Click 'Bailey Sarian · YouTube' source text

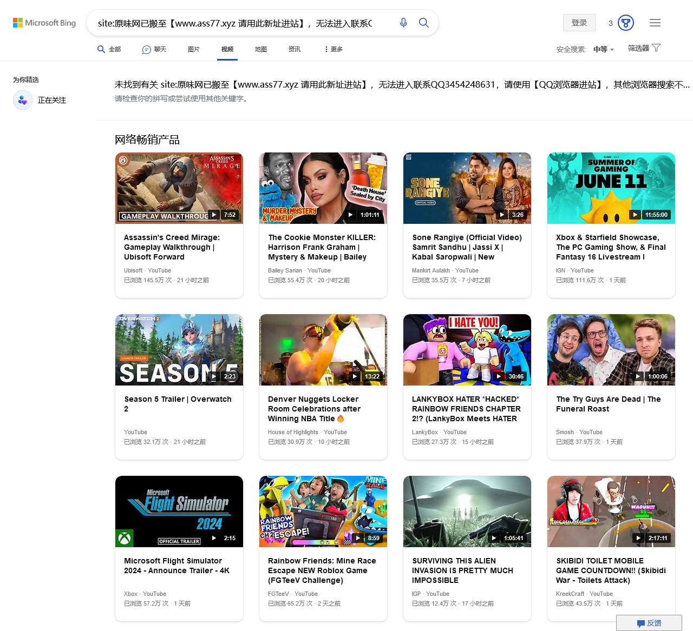(x=299, y=270)
